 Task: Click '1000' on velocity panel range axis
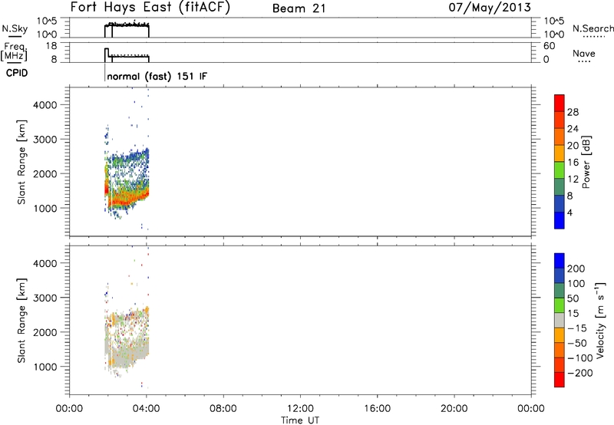45,367
